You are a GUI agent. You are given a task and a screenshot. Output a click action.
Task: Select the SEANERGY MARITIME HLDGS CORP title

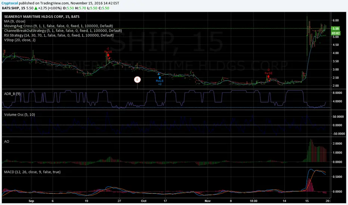(x=42, y=17)
